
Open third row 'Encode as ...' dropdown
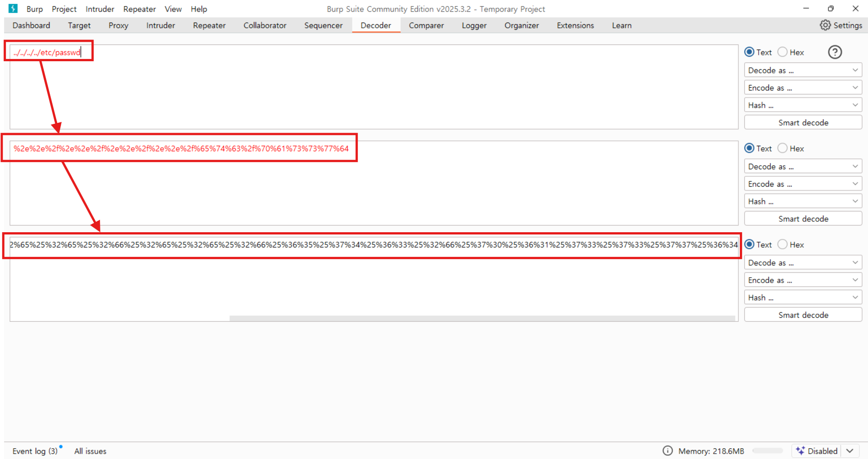(x=803, y=280)
